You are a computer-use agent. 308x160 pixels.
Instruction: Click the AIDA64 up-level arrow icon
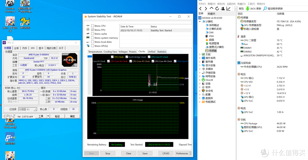coord(211,9)
